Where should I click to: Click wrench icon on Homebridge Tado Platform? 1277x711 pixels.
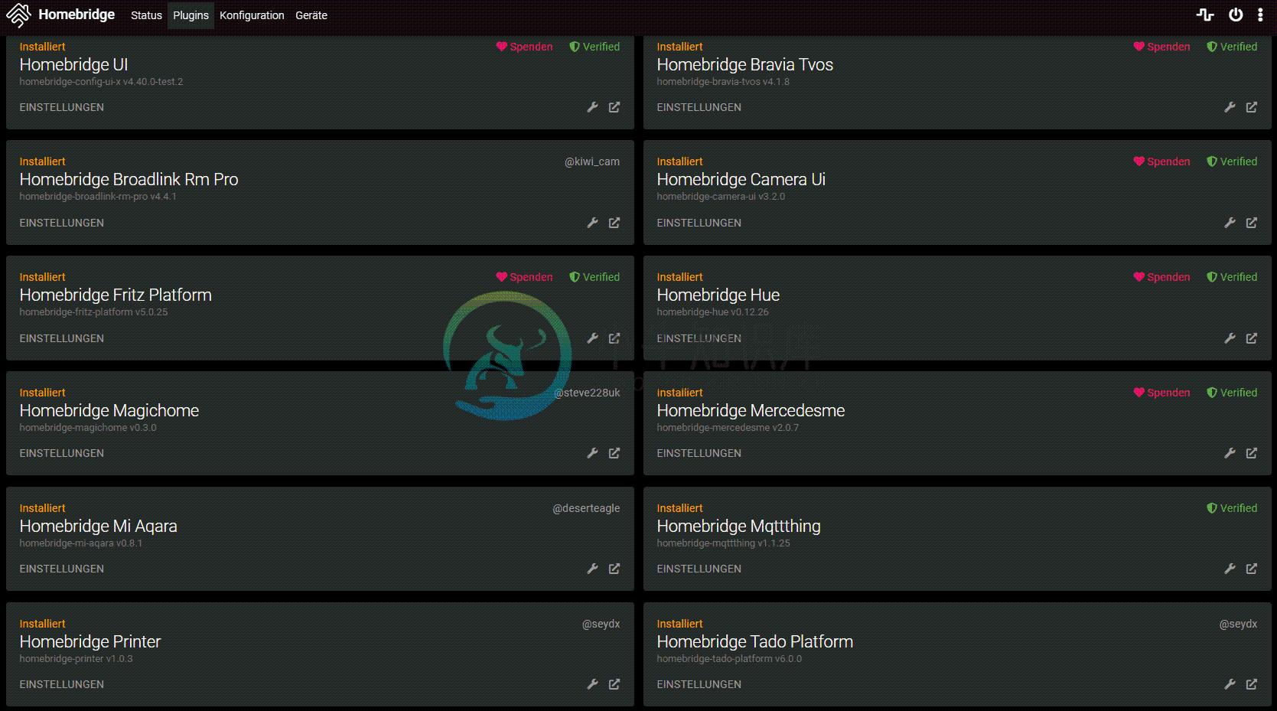click(x=1230, y=684)
